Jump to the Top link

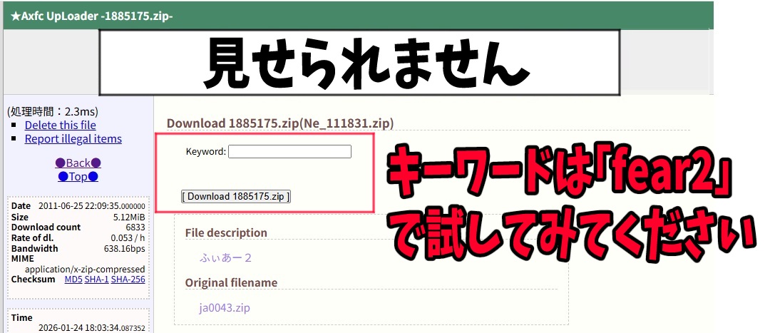(78, 176)
